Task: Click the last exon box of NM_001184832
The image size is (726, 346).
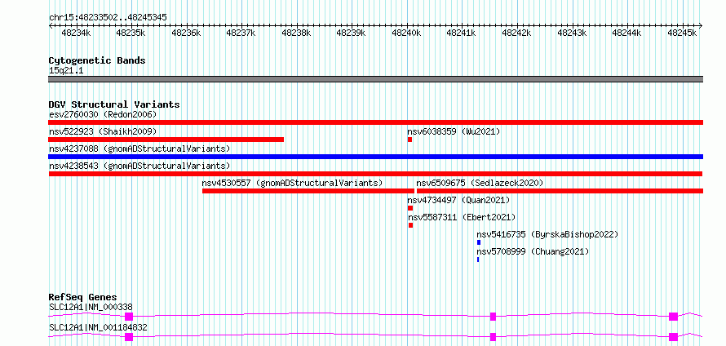Action: tap(673, 337)
